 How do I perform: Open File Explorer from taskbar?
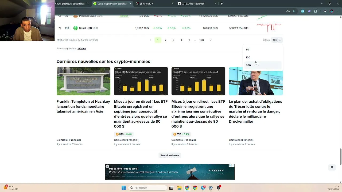(x=179, y=188)
